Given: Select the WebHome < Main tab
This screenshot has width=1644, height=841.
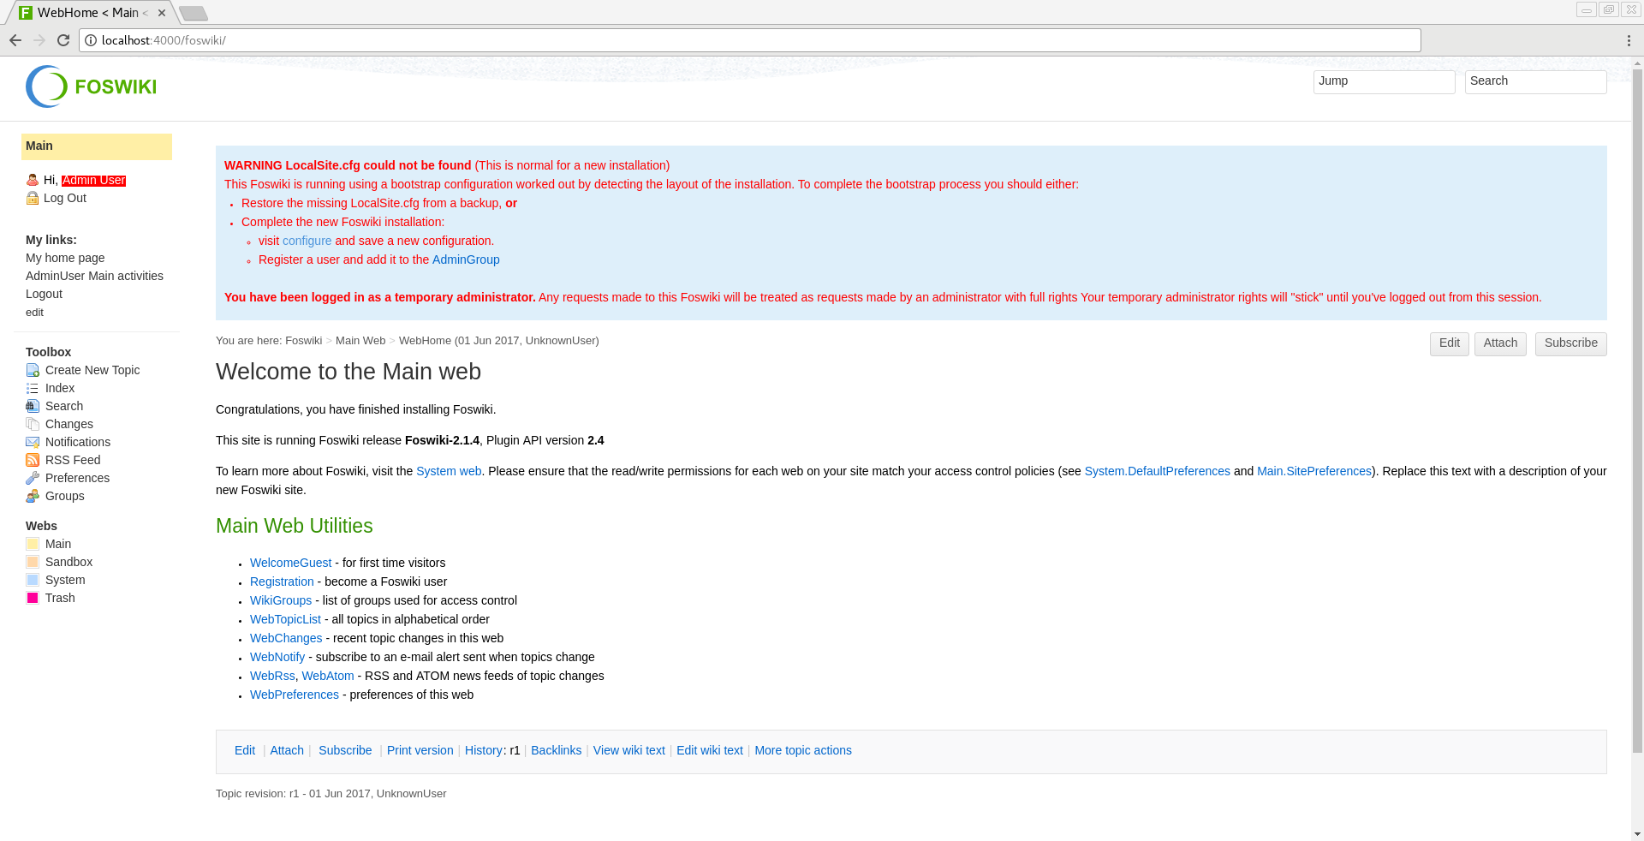Looking at the screenshot, I should click(x=92, y=13).
